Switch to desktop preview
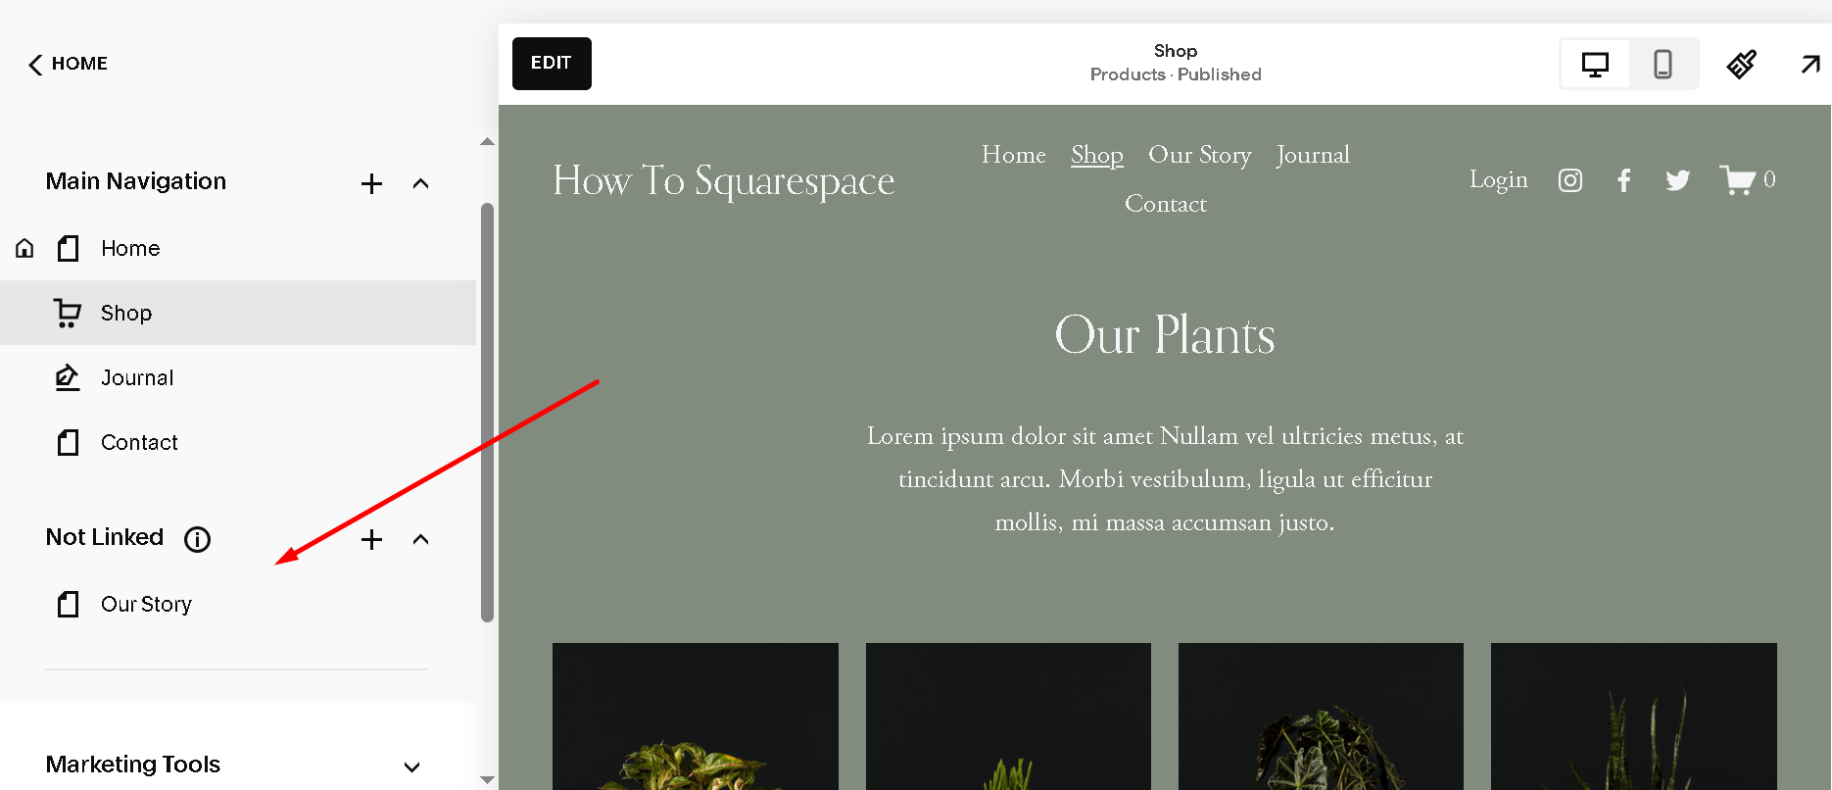This screenshot has height=790, width=1832. 1595,65
